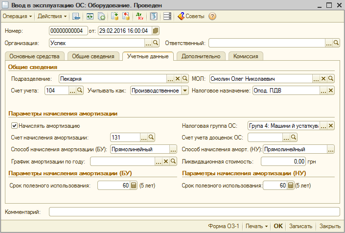The width and height of the screenshot is (345, 233).
Task: Open Организация with magnifier icon
Action: point(155,43)
